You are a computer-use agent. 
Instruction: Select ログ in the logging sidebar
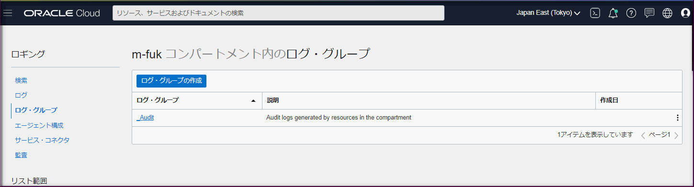pos(21,95)
